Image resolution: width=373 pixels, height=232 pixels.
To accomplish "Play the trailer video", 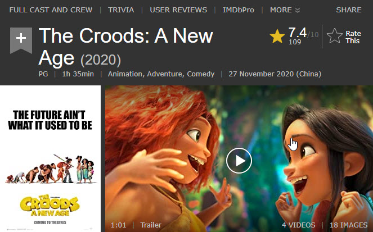I will coord(239,161).
